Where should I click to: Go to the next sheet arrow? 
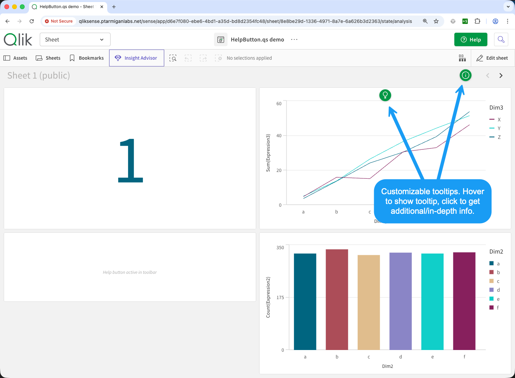point(501,76)
